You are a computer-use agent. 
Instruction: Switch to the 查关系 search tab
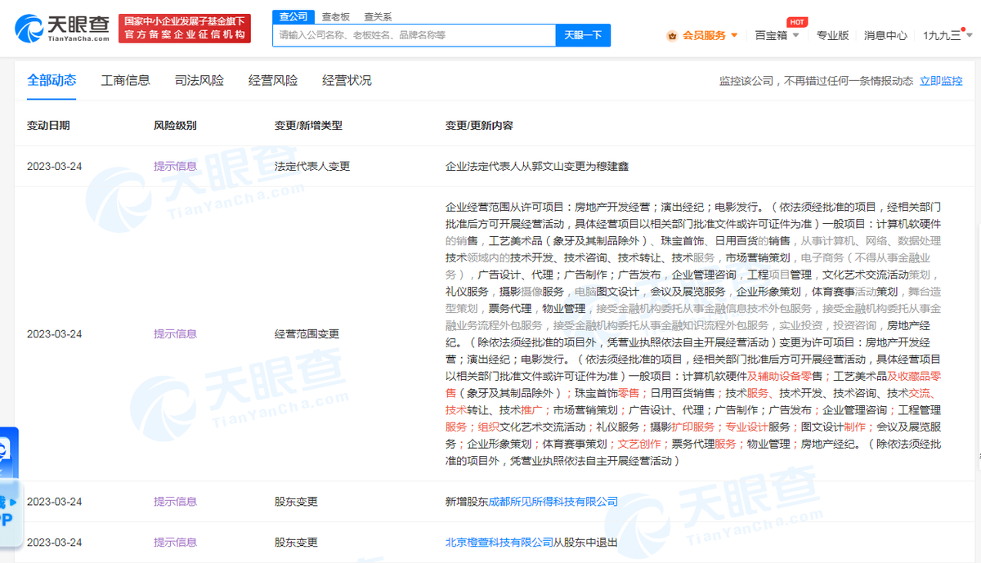(x=378, y=16)
